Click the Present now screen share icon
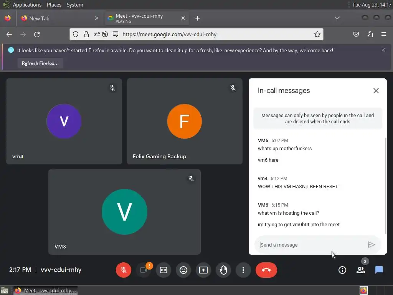Screen dimensions: 393x295 203,270
